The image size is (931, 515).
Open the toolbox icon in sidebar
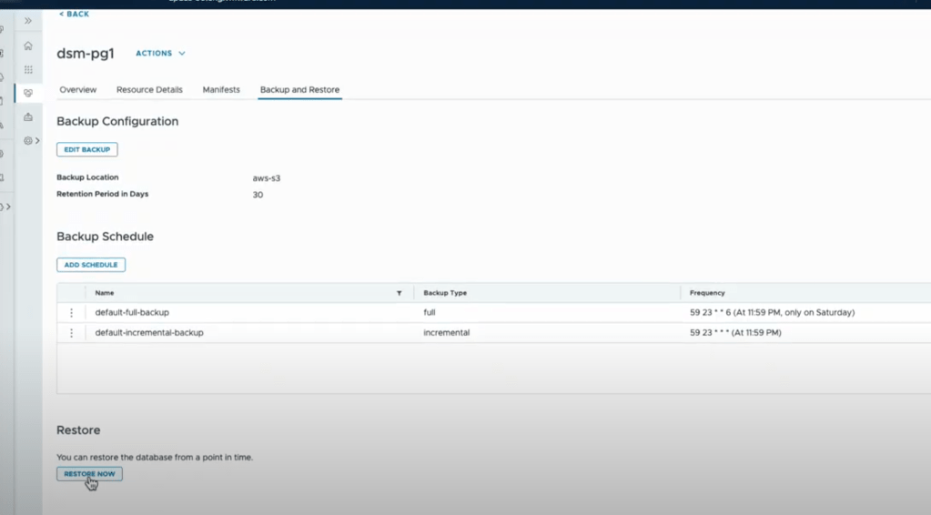(28, 116)
